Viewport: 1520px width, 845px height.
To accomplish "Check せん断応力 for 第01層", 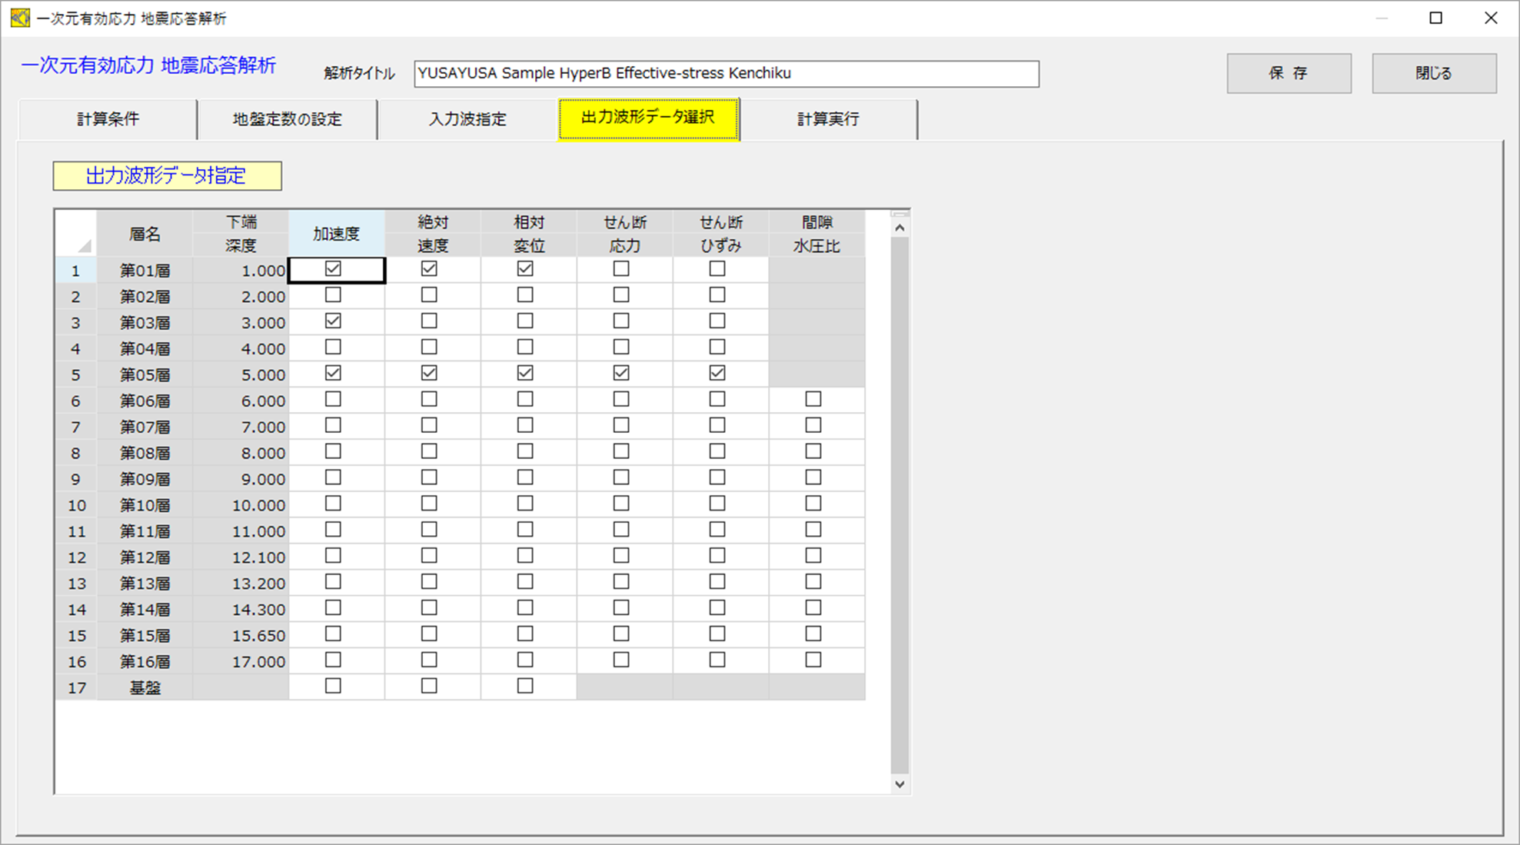I will [x=621, y=269].
